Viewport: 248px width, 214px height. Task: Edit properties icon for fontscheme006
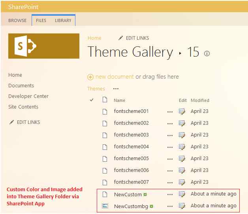[182, 171]
